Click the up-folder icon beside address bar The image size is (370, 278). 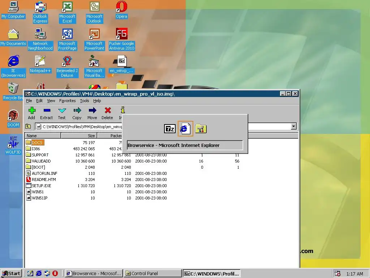click(x=28, y=126)
